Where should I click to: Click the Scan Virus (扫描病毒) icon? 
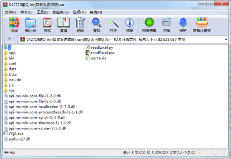point(149,22)
